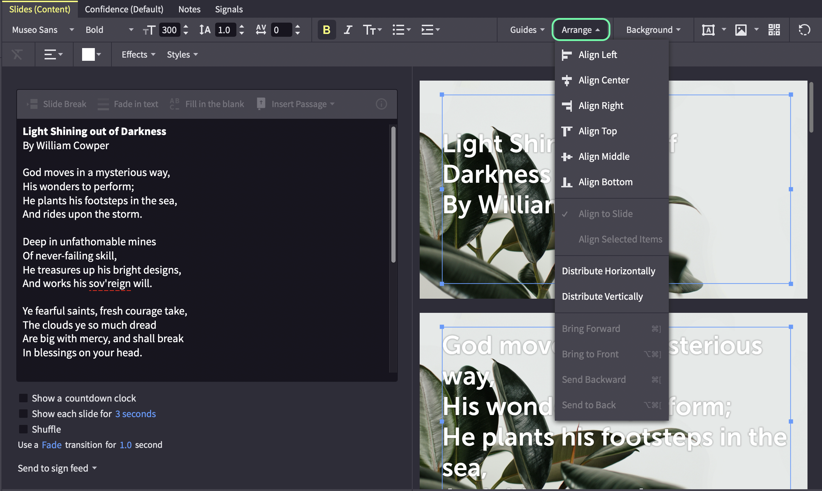Screen dimensions: 822x491
Task: Click Align to Slide menu option
Action: pos(611,214)
